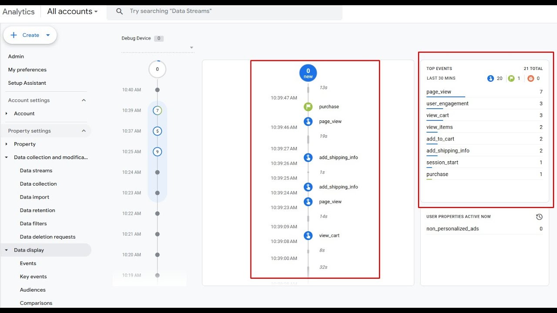Open the user properties history icon
This screenshot has width=557, height=313.
tap(539, 216)
